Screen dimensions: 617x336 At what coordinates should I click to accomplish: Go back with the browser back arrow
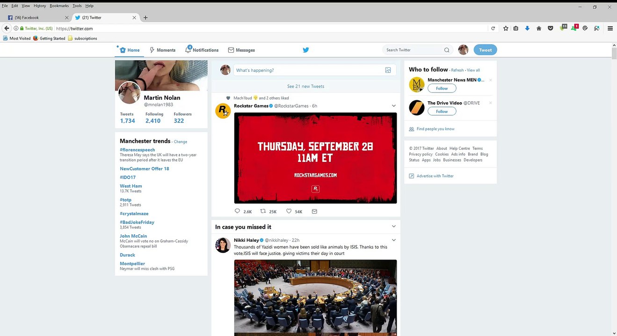pos(7,28)
